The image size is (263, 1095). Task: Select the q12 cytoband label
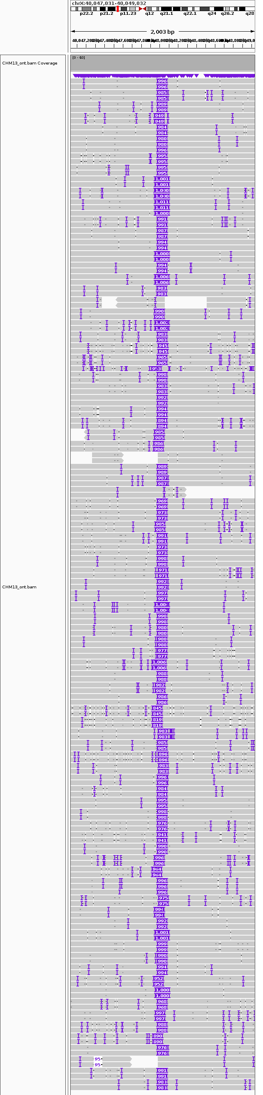tap(150, 14)
